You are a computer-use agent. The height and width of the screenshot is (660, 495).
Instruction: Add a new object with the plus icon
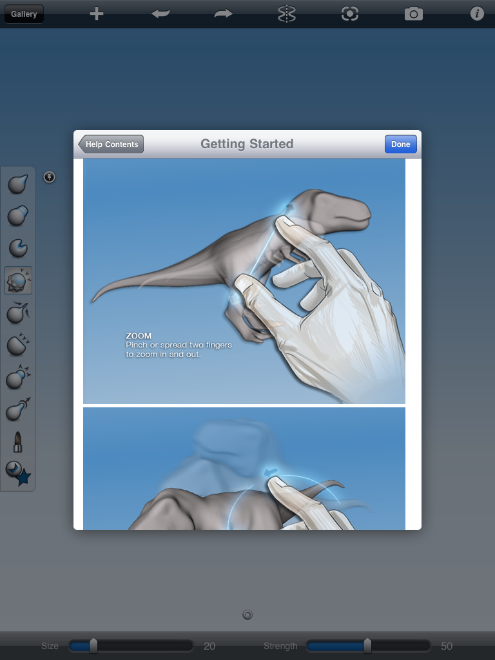(97, 14)
